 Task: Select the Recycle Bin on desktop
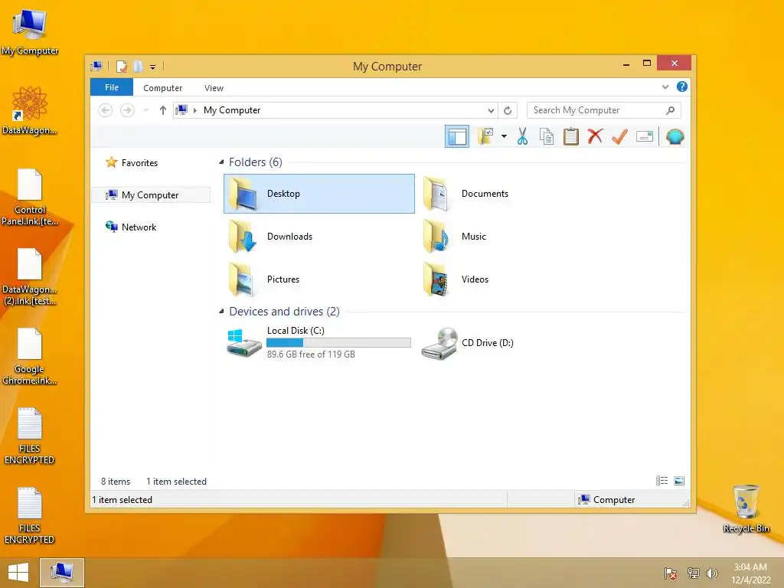[x=746, y=508]
